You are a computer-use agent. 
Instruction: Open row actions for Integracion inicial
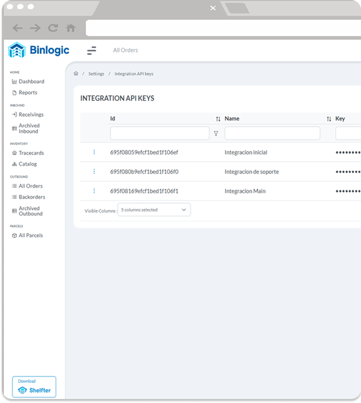94,152
